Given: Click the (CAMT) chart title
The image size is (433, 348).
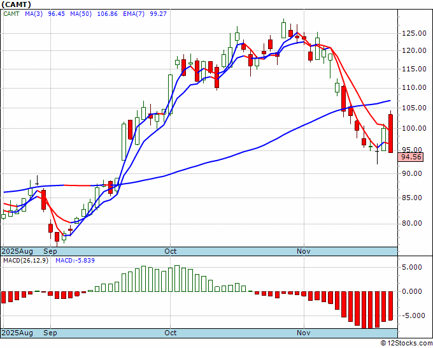Looking at the screenshot, I should (16, 4).
